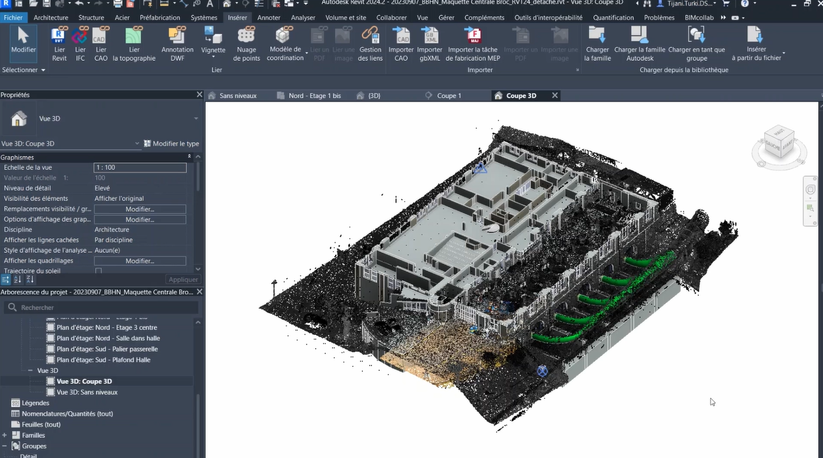Switch to the Architecture ribbon tab
The height and width of the screenshot is (458, 823).
[51, 17]
